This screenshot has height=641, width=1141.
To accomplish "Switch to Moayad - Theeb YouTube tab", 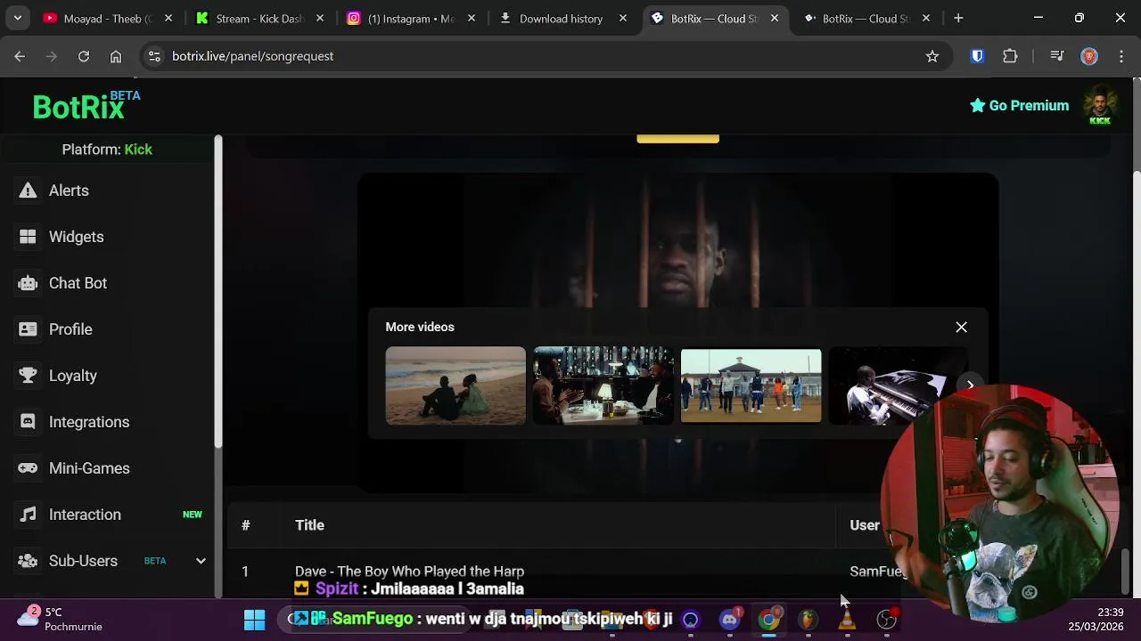I will click(107, 18).
